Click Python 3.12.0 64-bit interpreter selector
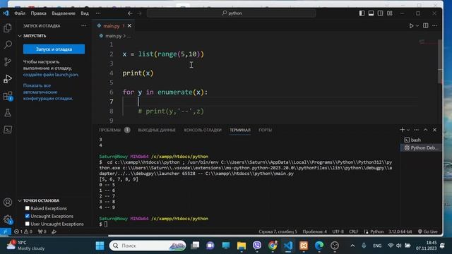 click(400, 231)
